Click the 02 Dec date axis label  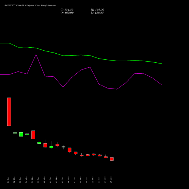pyautogui.click(x=14, y=180)
